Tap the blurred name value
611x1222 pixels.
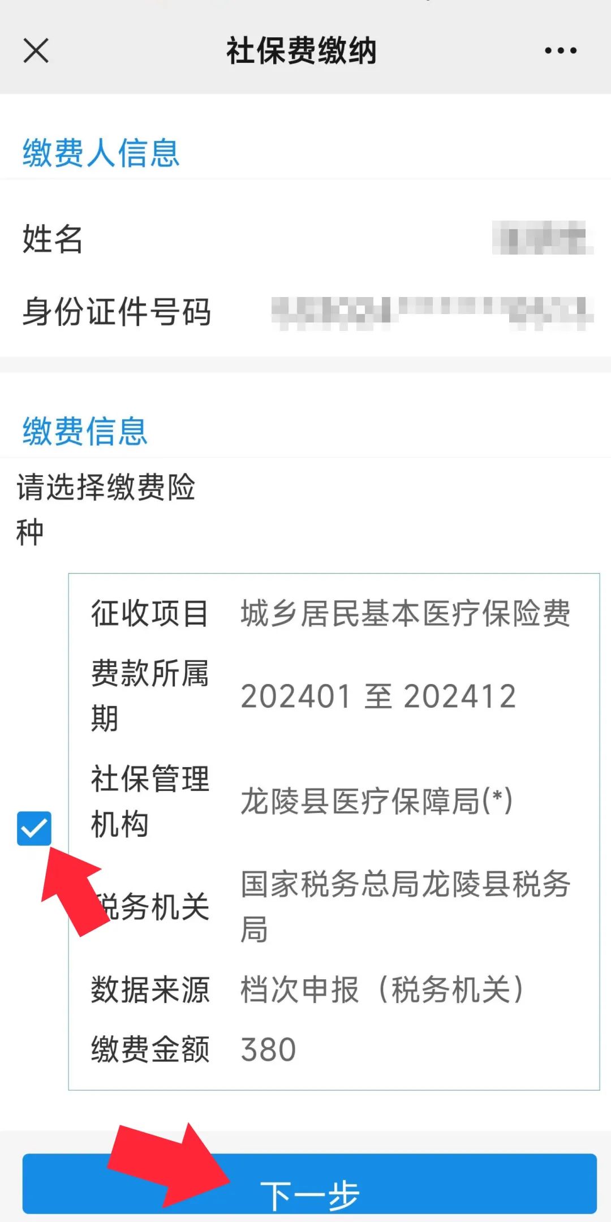(542, 238)
